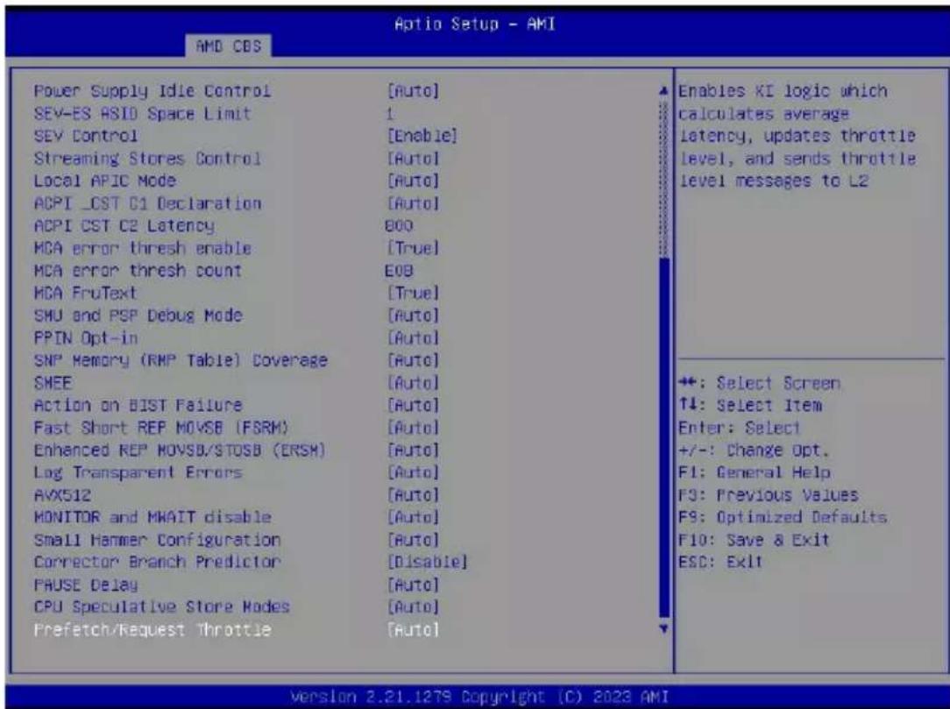Open Enhanced REP MOVSB/STOSB value
The image size is (950, 709).
[413, 450]
